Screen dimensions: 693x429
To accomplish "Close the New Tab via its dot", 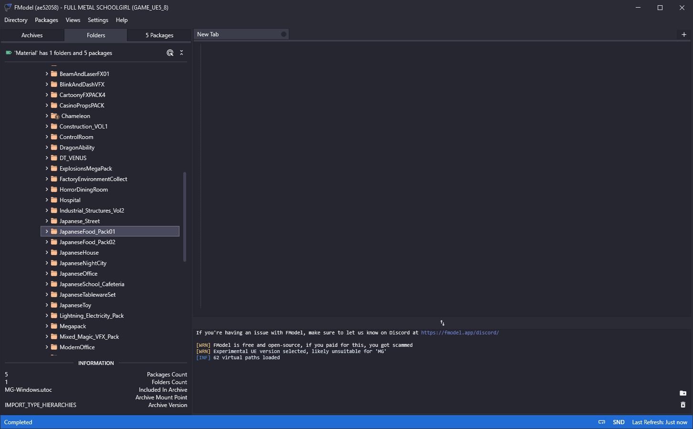I will (x=283, y=34).
